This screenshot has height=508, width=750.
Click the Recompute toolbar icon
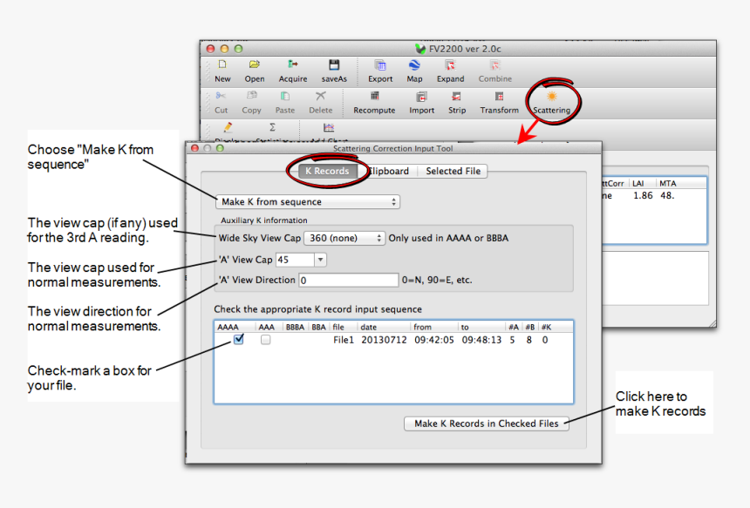[x=374, y=96]
